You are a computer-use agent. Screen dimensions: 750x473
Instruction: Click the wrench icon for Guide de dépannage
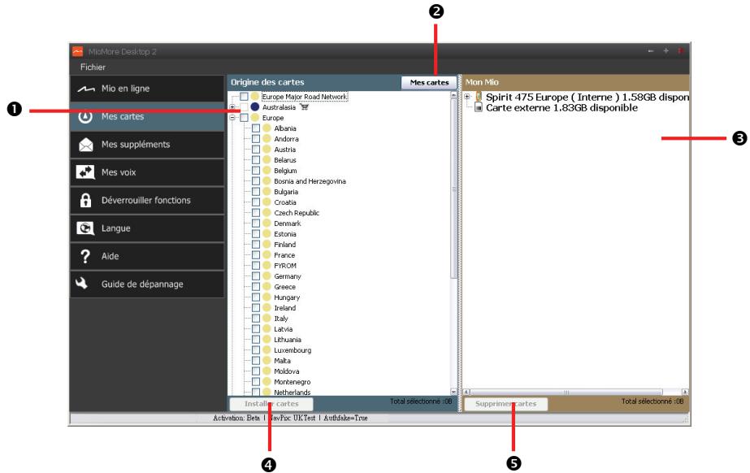[x=85, y=284]
